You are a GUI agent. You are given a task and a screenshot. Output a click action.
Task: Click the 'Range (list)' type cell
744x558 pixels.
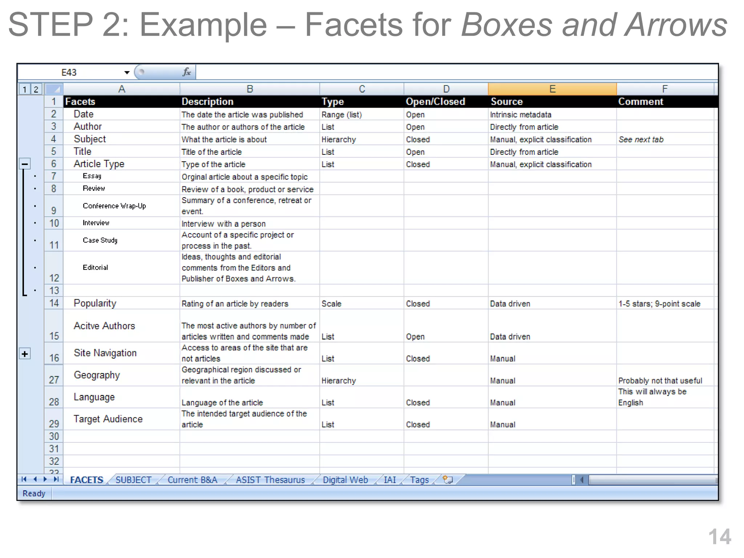click(x=362, y=114)
